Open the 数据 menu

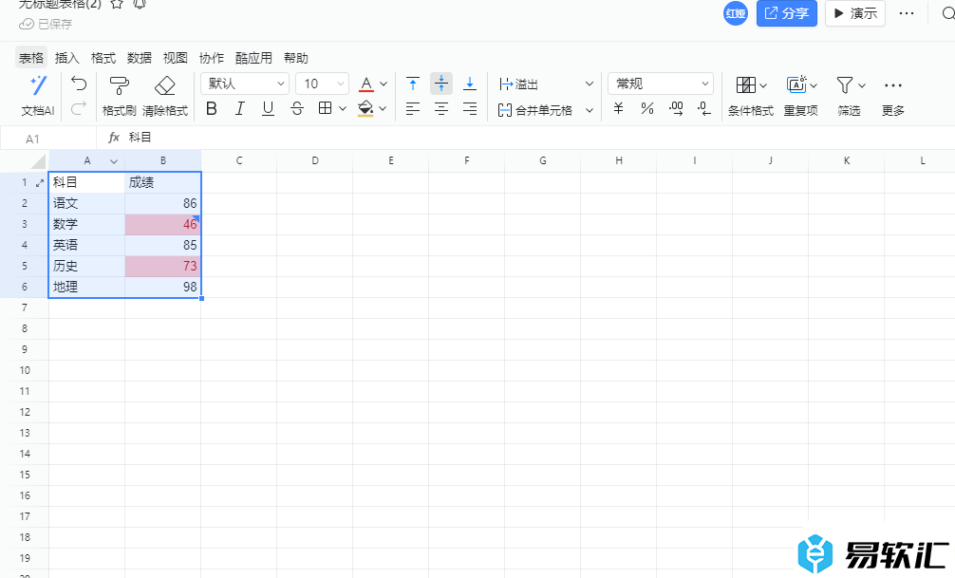pos(139,58)
